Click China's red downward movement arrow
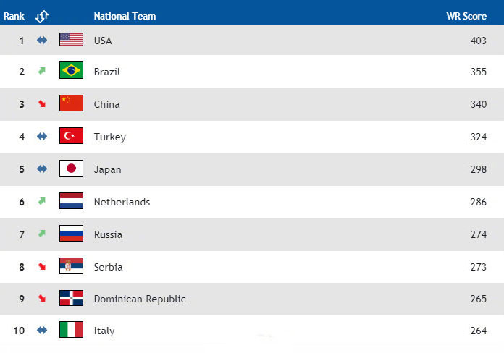504x353 pixels. (42, 104)
